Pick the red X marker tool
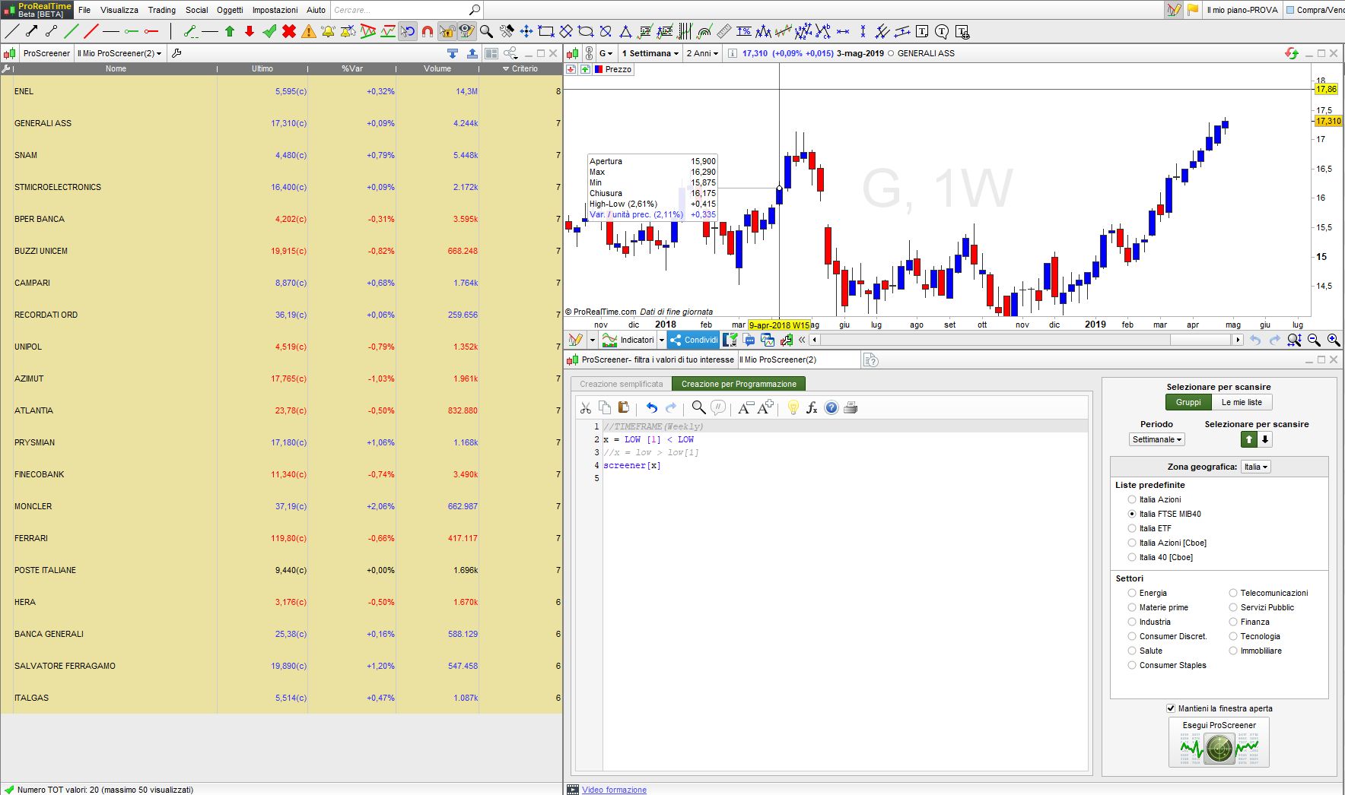This screenshot has width=1345, height=795. [289, 31]
